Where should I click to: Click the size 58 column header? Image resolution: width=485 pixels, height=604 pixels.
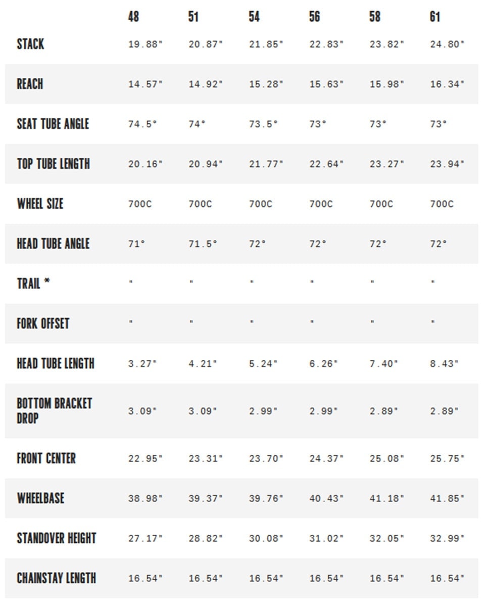coord(375,17)
